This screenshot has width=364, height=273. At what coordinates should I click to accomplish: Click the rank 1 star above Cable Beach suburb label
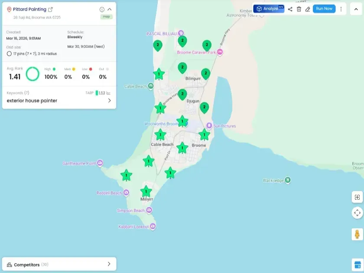(x=160, y=135)
